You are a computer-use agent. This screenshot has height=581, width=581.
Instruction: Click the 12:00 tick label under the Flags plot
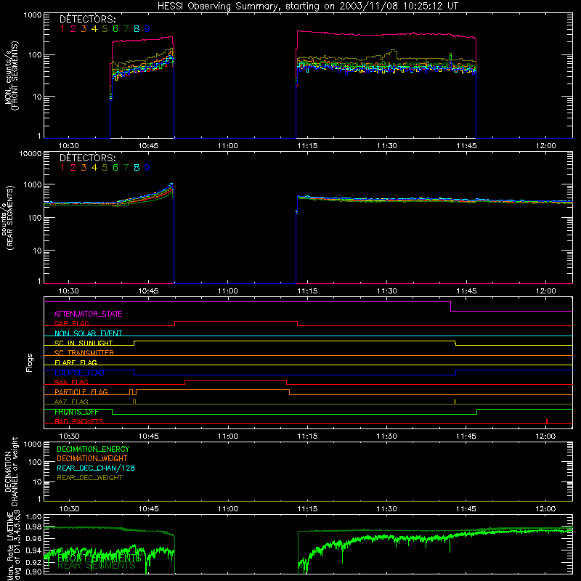[546, 436]
